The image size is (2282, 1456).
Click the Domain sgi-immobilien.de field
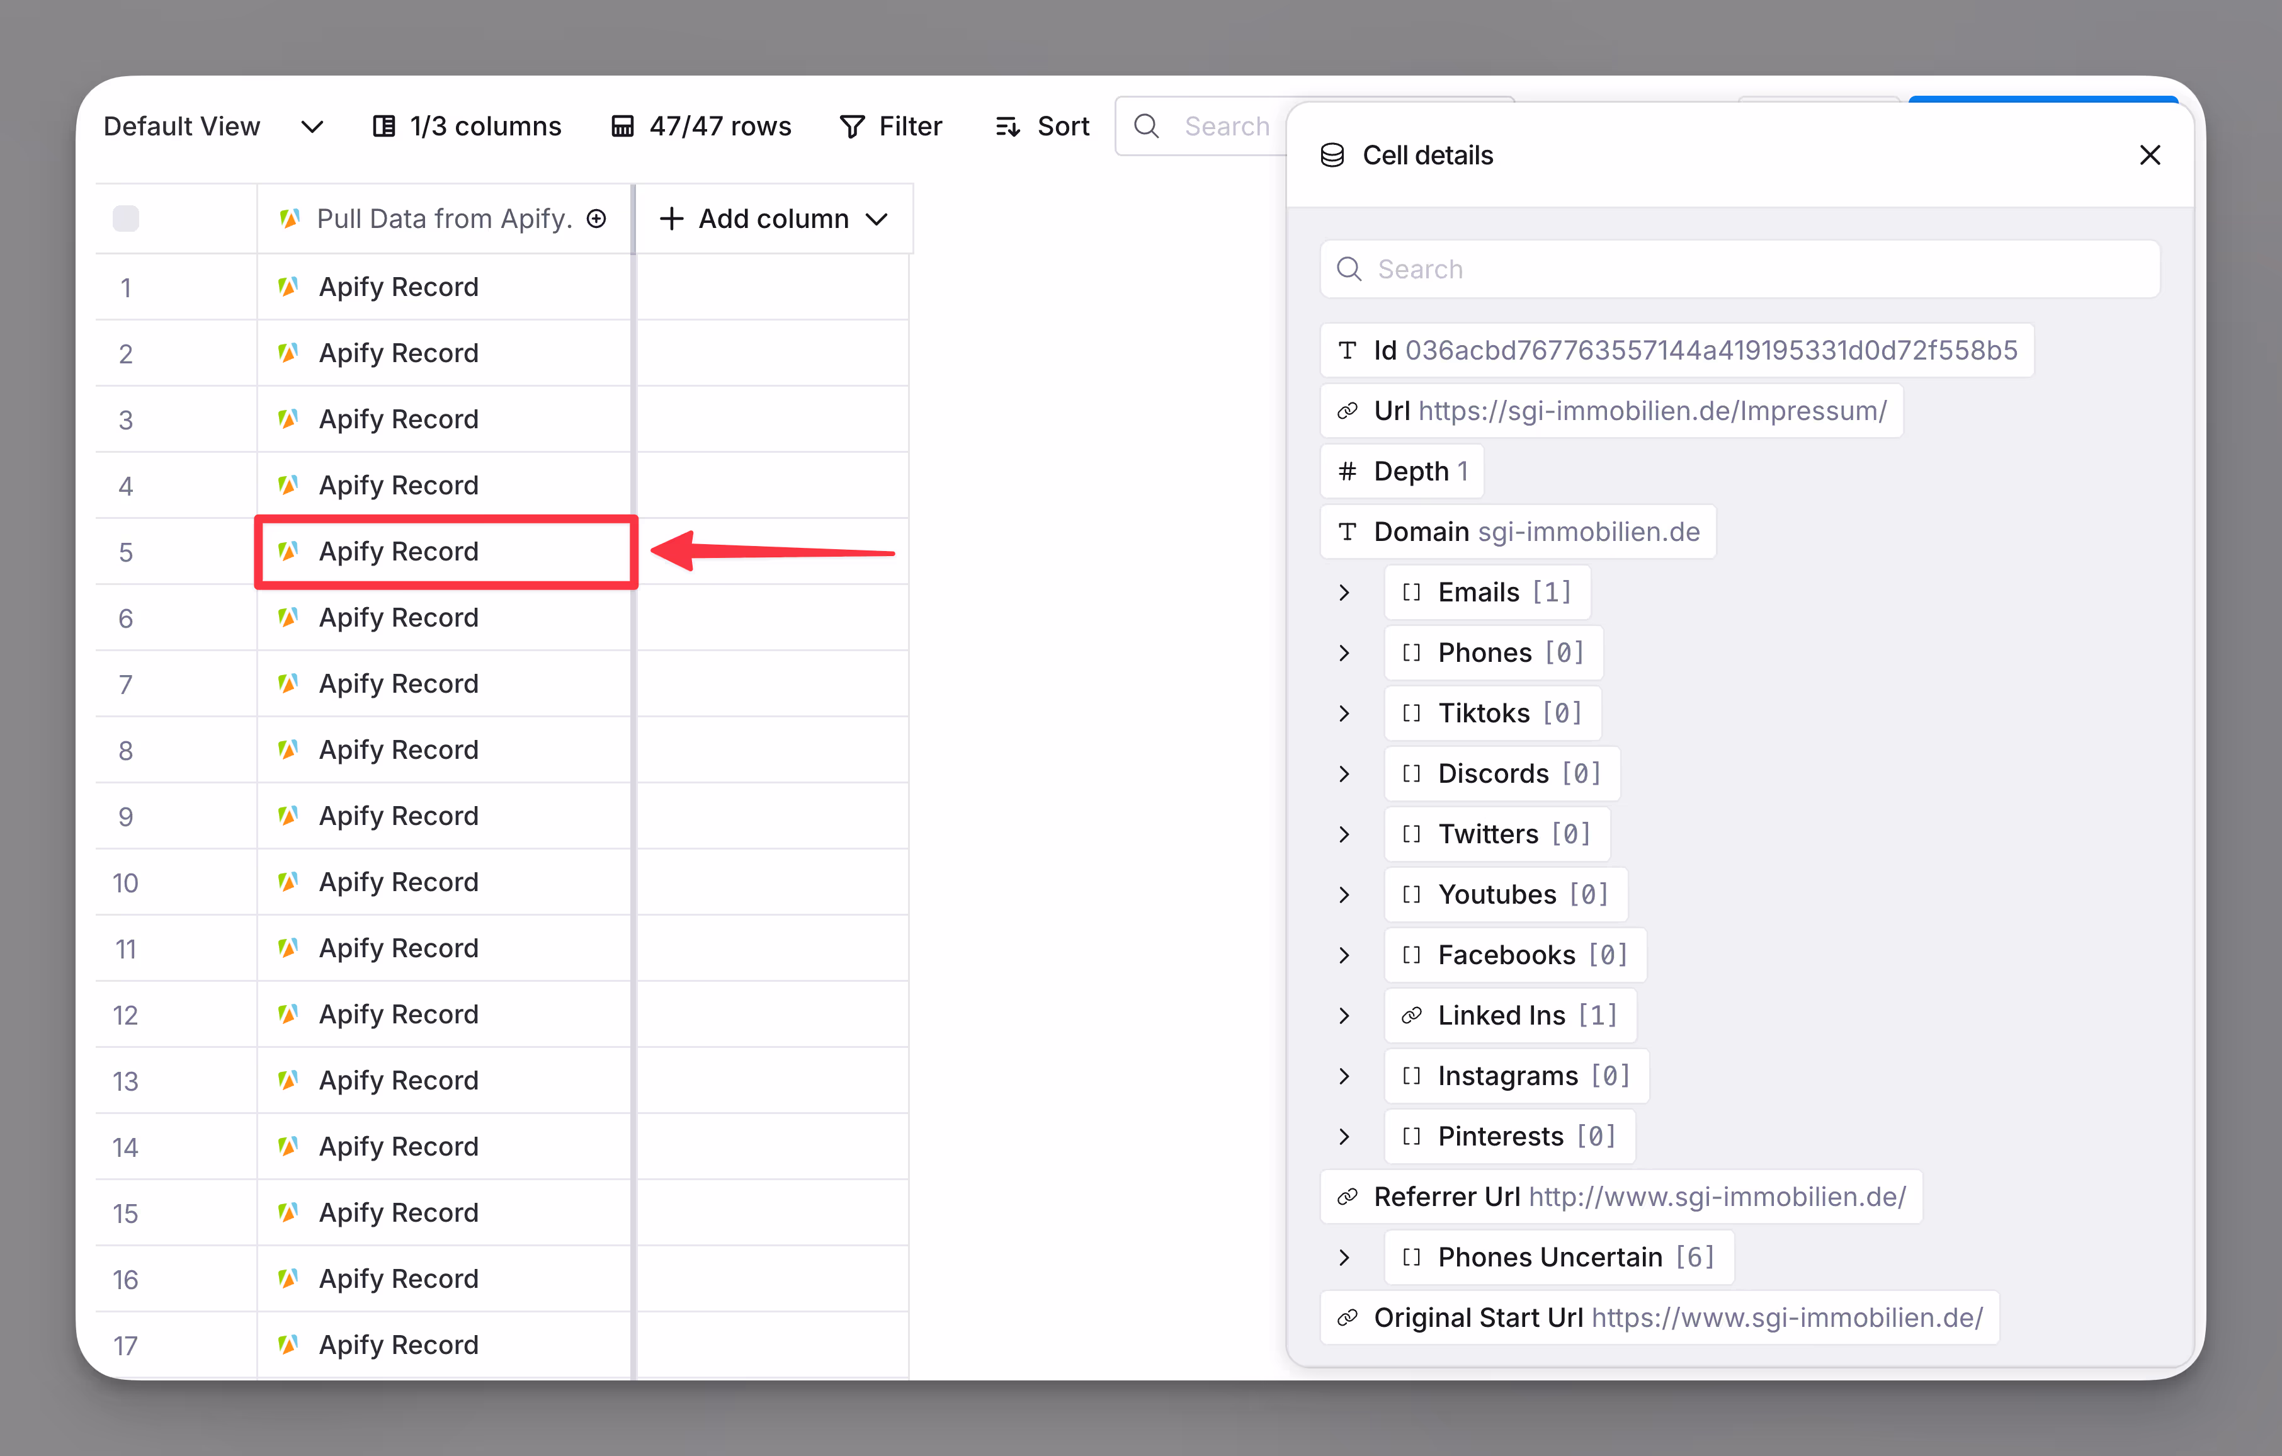pos(1518,532)
